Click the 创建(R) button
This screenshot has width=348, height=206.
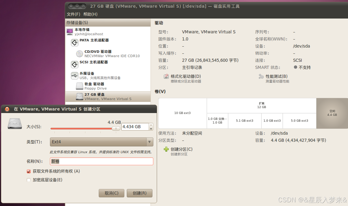(140, 193)
